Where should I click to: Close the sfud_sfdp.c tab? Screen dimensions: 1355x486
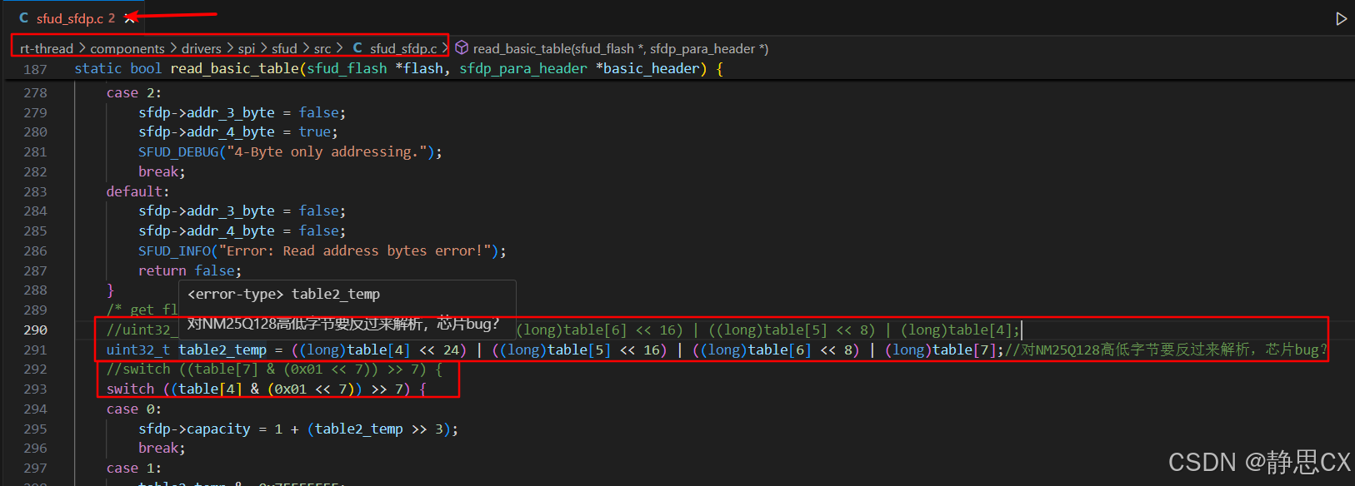pos(128,17)
